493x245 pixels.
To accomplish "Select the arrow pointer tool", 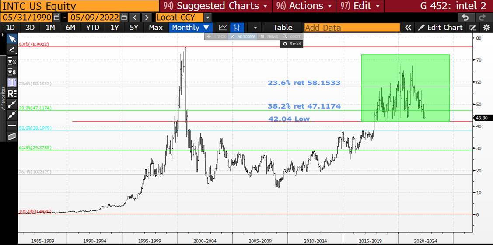I will tap(12, 38).
